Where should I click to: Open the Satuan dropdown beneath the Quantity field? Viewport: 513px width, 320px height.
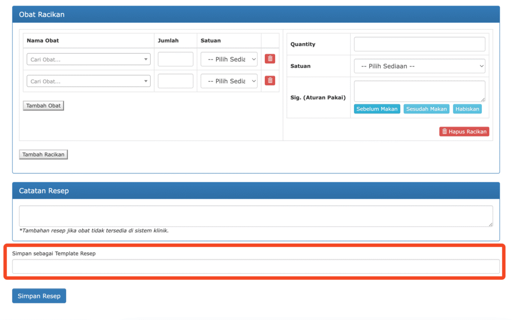(x=419, y=66)
